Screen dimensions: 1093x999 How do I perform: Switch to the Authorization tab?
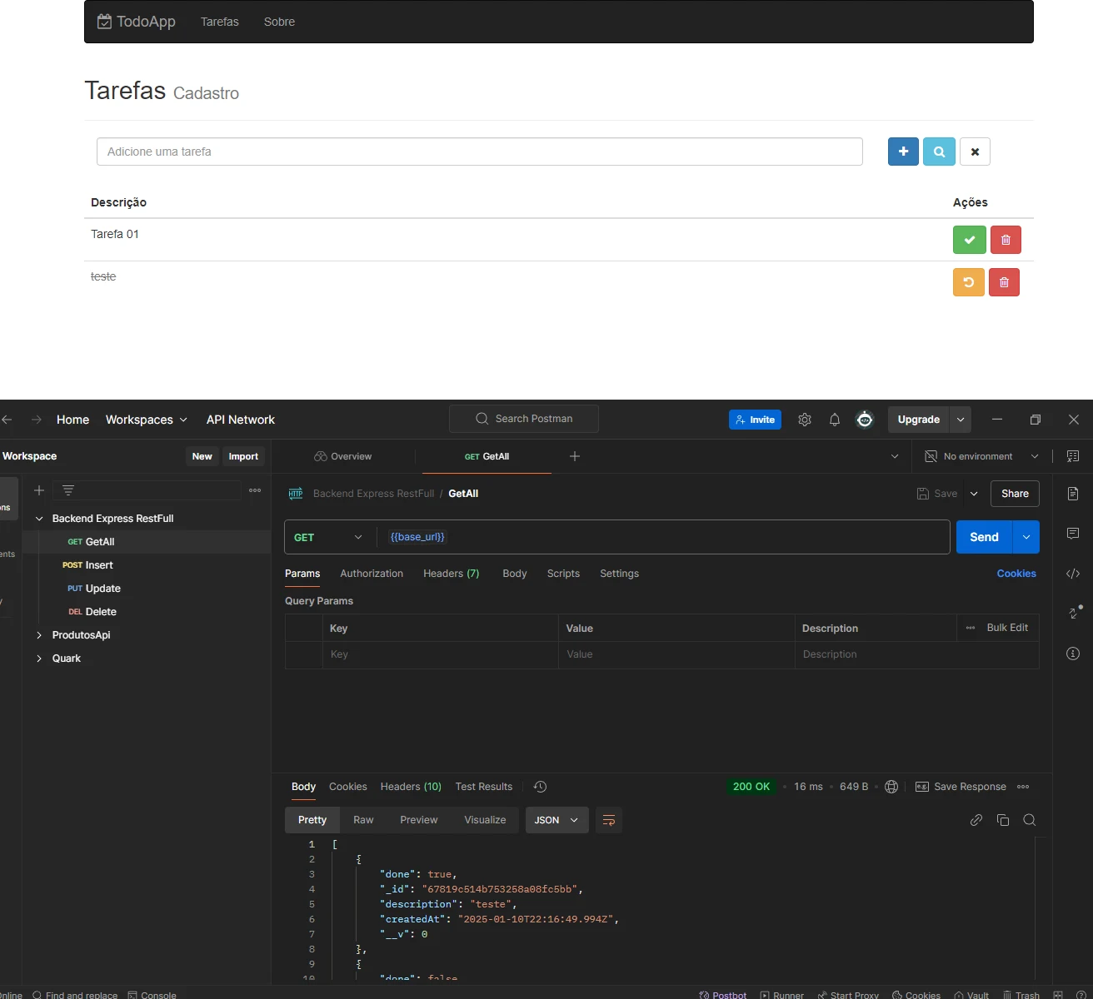click(x=372, y=574)
